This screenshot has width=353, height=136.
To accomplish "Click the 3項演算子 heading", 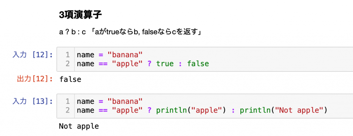I will point(80,15).
